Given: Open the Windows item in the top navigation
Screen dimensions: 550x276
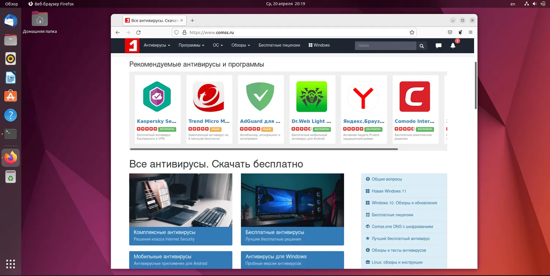Looking at the screenshot, I should (319, 45).
